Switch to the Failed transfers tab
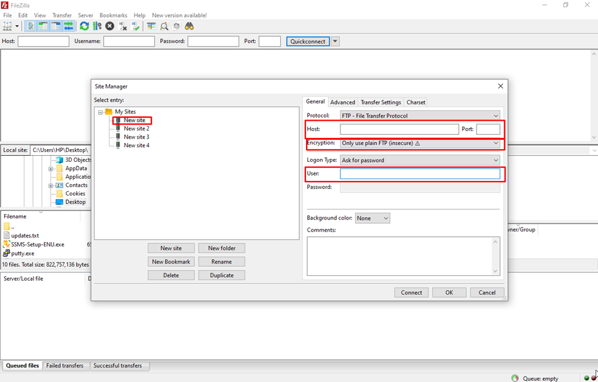The height and width of the screenshot is (382, 598). (x=65, y=365)
